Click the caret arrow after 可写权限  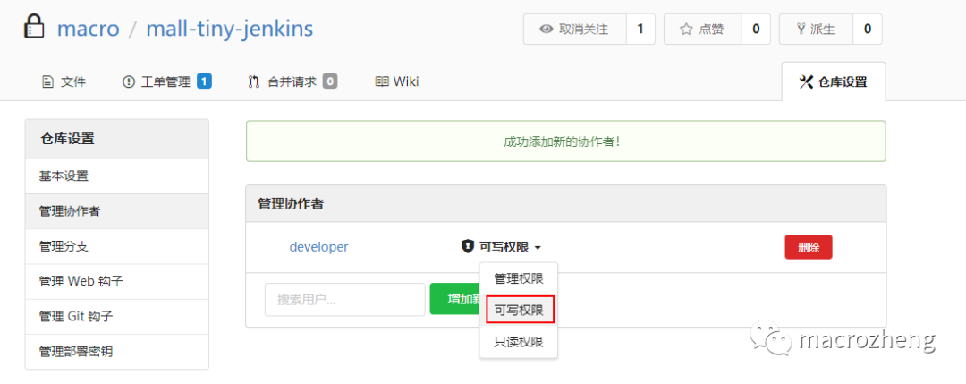[538, 248]
